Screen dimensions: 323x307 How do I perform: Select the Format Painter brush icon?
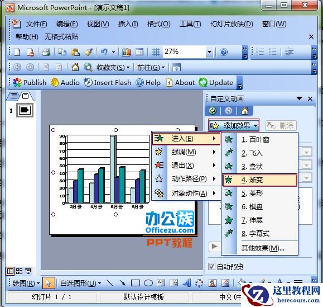pos(89,52)
